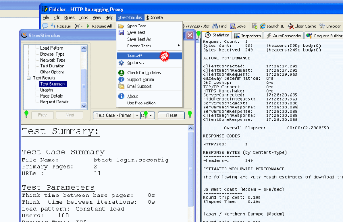The width and height of the screenshot is (343, 222).
Task: Click the Reset button
Action: click(171, 115)
